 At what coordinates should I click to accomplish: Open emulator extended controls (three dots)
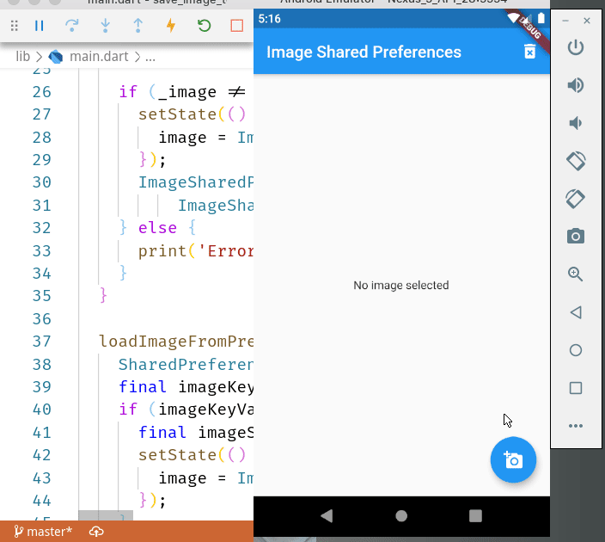tap(576, 426)
